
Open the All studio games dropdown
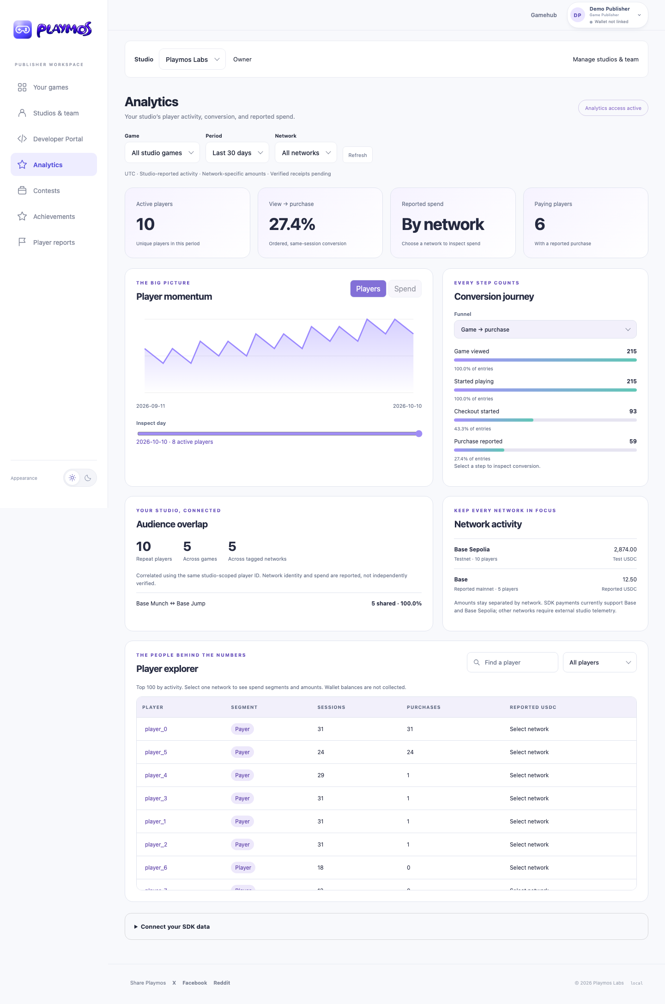(x=162, y=153)
